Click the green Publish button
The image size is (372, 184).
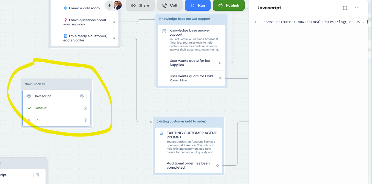tap(228, 5)
